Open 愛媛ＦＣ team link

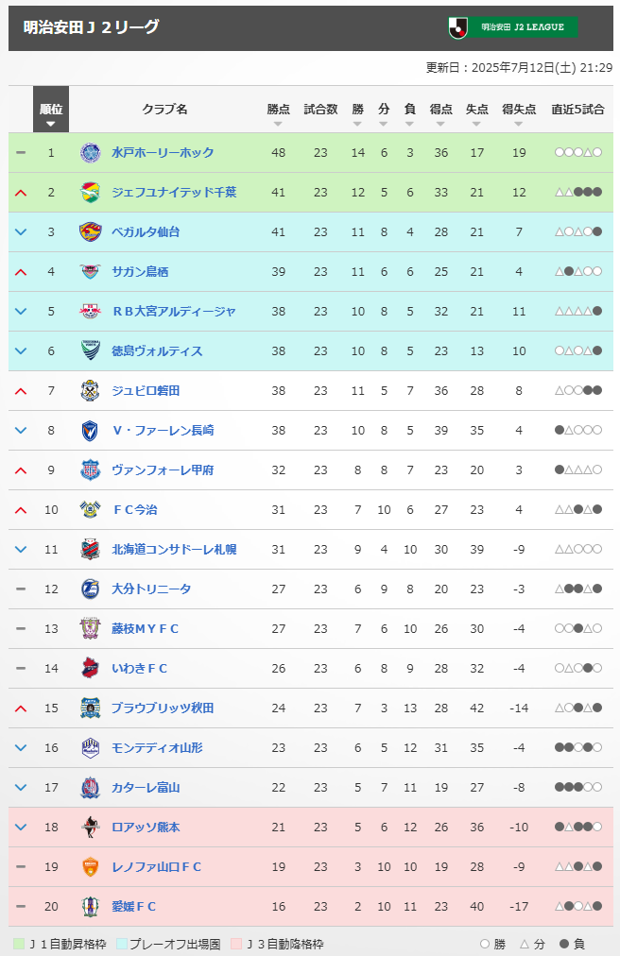(x=133, y=906)
